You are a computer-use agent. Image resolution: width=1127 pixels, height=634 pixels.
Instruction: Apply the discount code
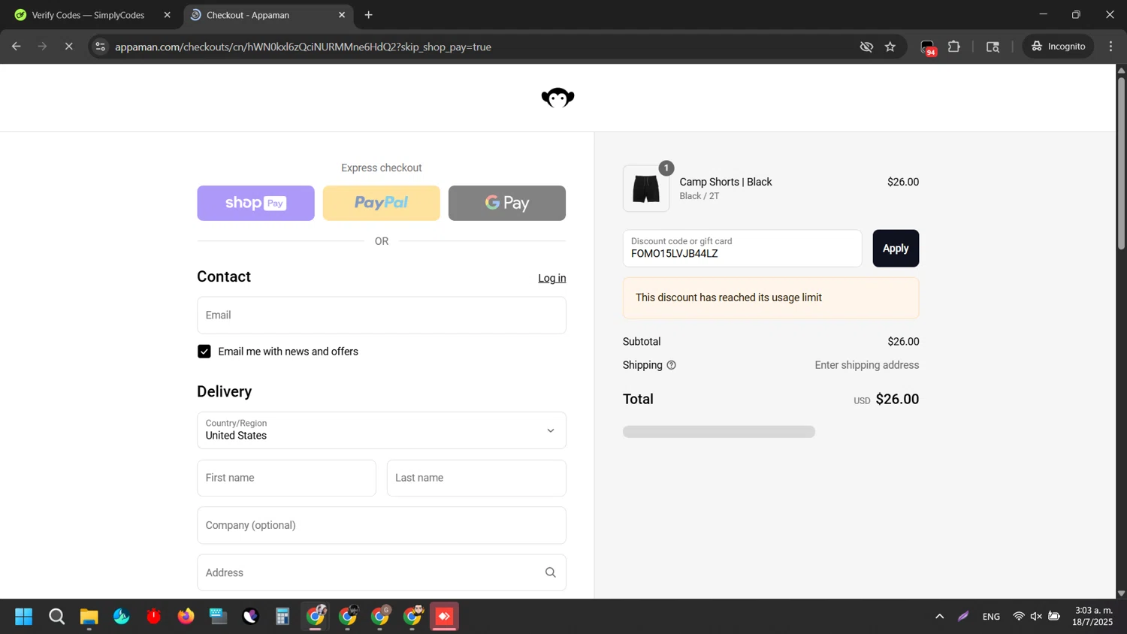point(896,249)
